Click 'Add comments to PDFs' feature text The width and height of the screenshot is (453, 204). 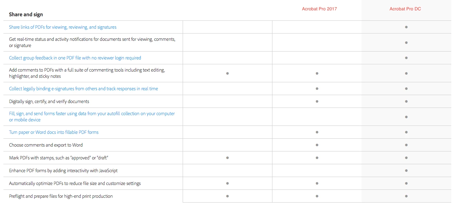(x=87, y=73)
